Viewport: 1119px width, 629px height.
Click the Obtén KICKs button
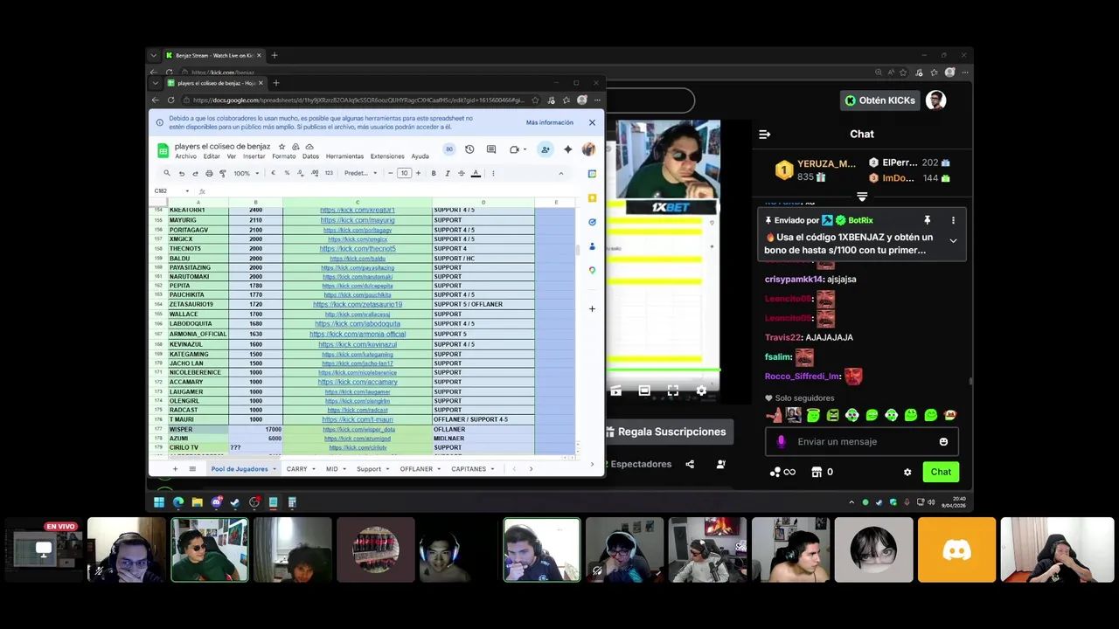point(879,100)
